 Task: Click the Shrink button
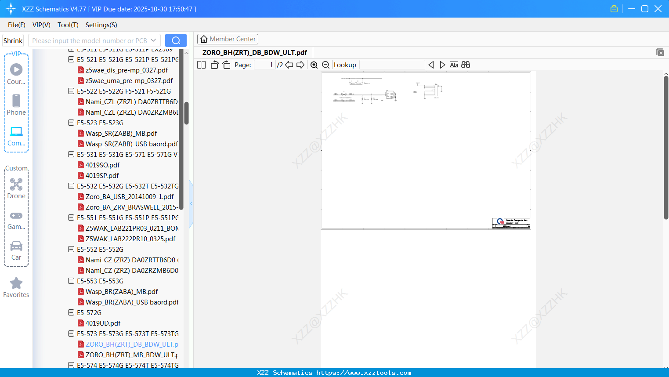tap(13, 40)
